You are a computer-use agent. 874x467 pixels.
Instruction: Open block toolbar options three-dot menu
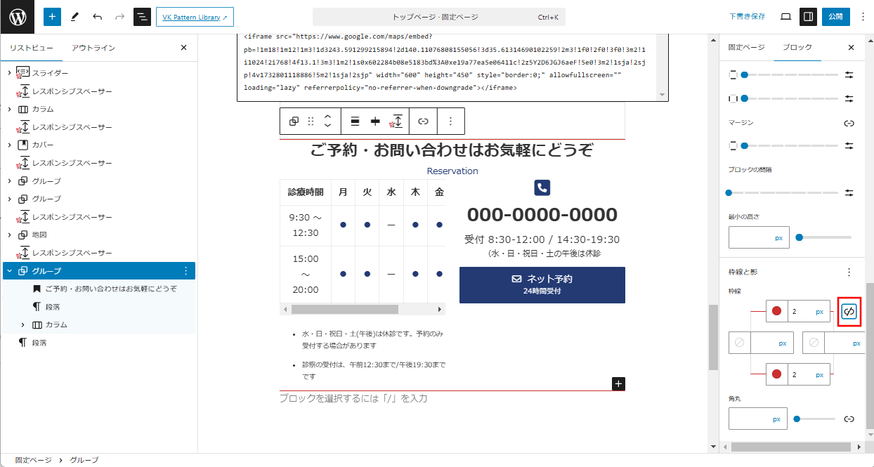point(450,121)
